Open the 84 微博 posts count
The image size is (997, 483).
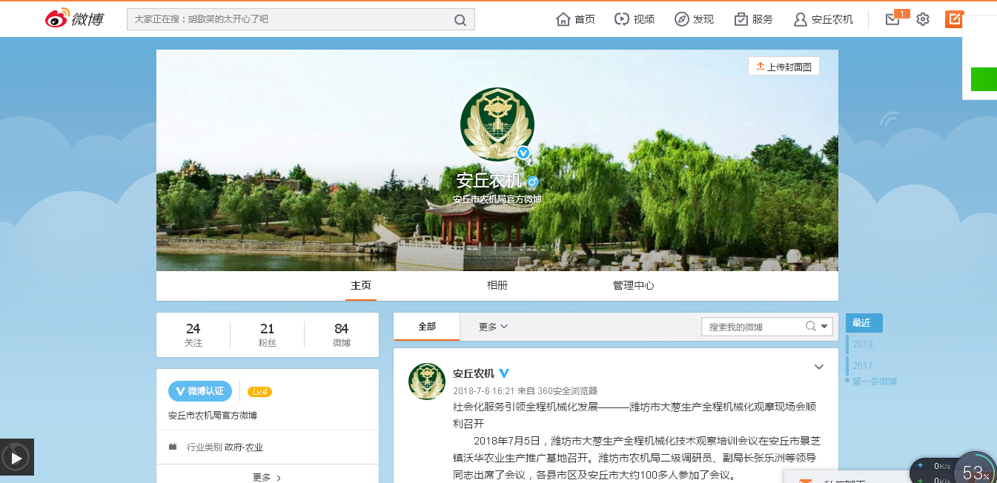342,335
